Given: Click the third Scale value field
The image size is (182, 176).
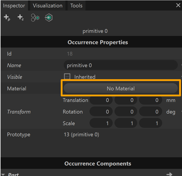Looking at the screenshot, I should (x=151, y=123).
